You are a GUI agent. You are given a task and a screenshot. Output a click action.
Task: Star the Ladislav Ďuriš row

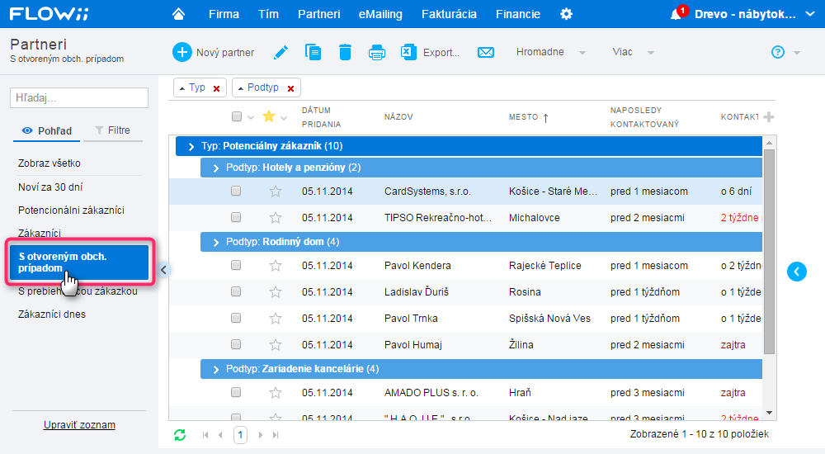coord(276,291)
